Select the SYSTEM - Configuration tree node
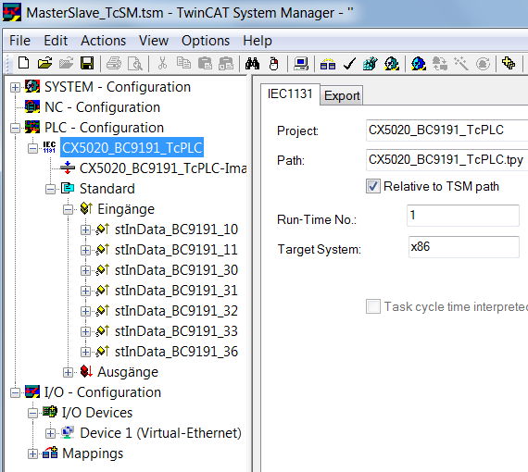The image size is (528, 472). click(118, 87)
